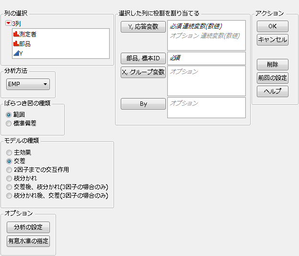The image size is (299, 256).
Task: Click the 有意水準の指定 button
Action: tap(28, 241)
